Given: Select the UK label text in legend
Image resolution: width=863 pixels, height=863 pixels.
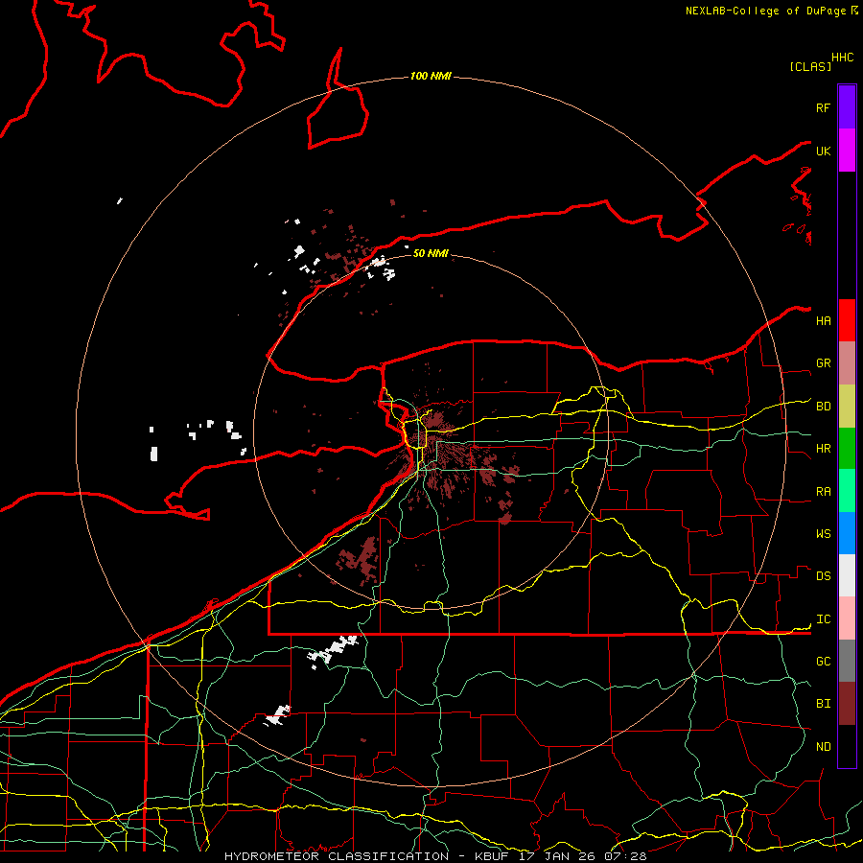Looking at the screenshot, I should pyautogui.click(x=823, y=152).
